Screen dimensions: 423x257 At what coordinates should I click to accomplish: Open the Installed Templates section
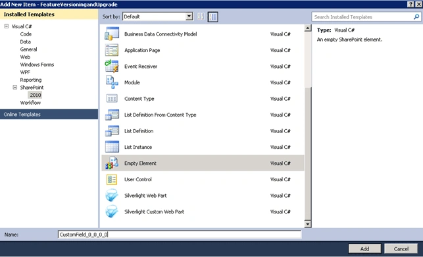tap(49, 14)
